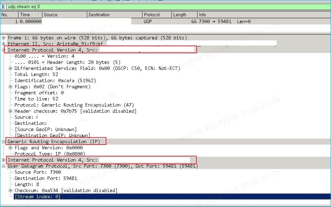This screenshot has height=207, width=331.
Task: Expand Header checksum 0x7b75 node
Action: [11, 111]
